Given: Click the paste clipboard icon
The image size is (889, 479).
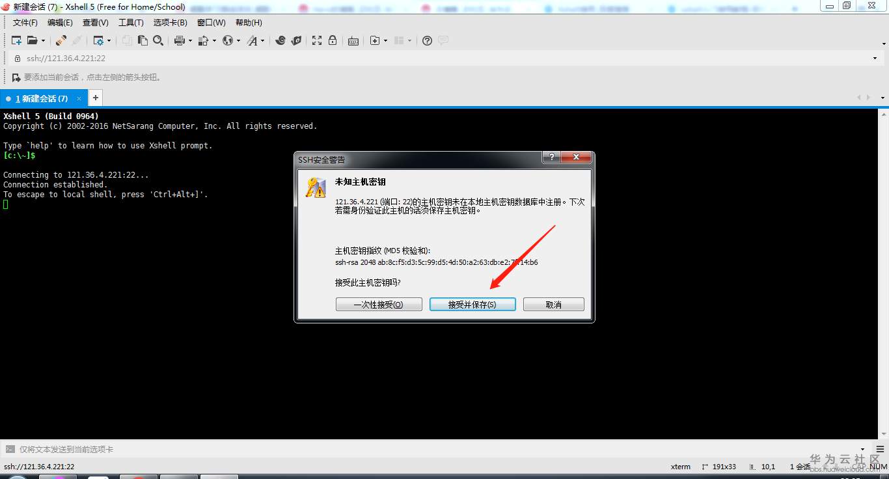Looking at the screenshot, I should (143, 40).
